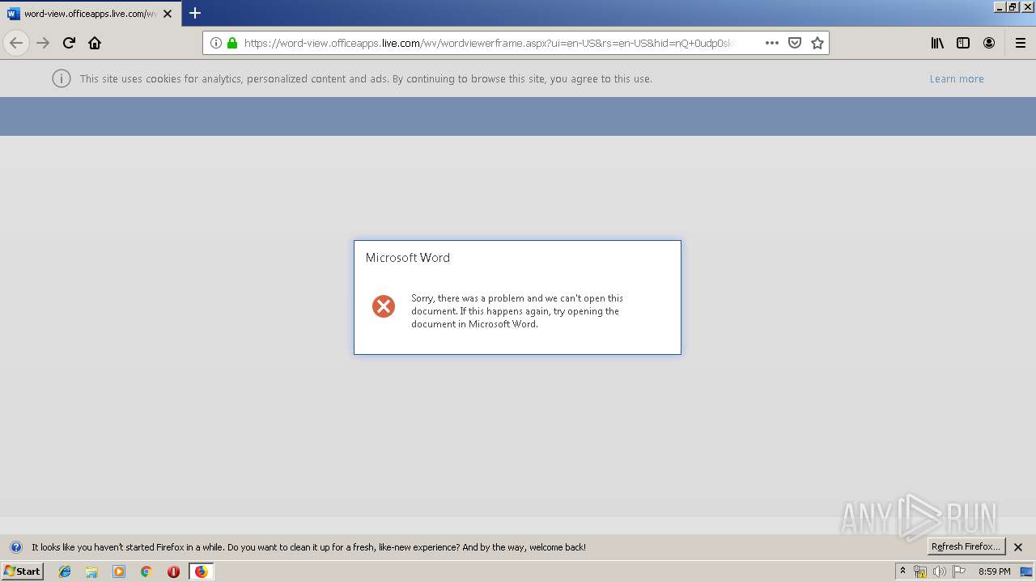Launch Google Chrome from taskbar
The width and height of the screenshot is (1036, 582).
click(146, 571)
